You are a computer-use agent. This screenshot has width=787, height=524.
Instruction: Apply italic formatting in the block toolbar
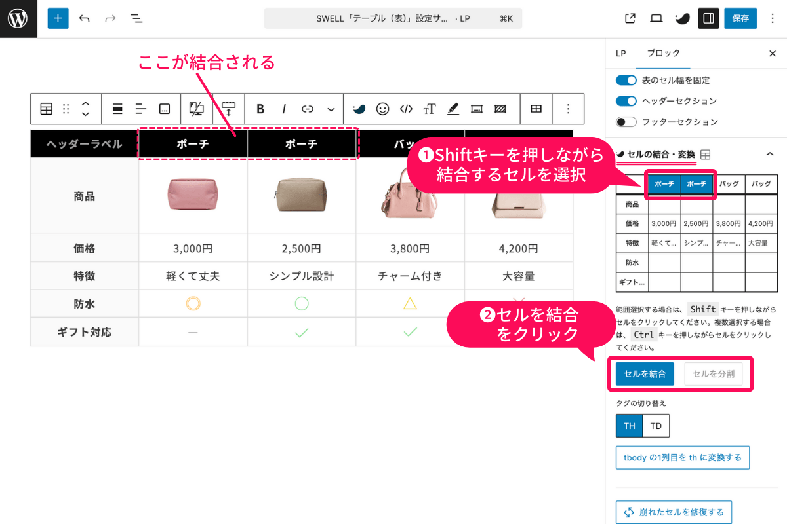pyautogui.click(x=283, y=109)
